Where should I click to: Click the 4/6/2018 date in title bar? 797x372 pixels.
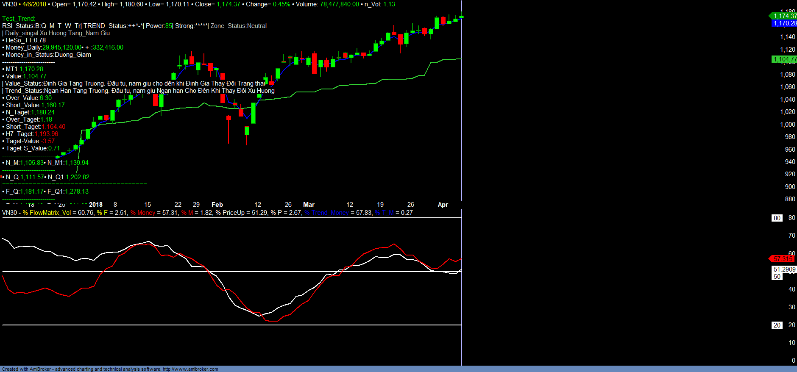(34, 4)
